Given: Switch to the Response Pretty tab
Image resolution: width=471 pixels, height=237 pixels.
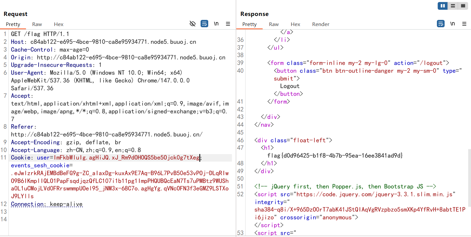Looking at the screenshot, I should pos(249,24).
